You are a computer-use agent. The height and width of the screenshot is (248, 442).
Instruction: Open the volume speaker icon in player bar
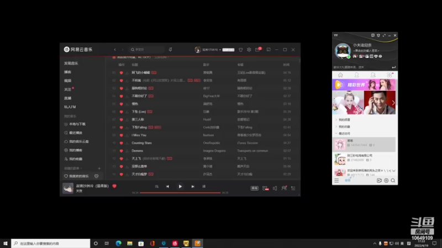(275, 188)
